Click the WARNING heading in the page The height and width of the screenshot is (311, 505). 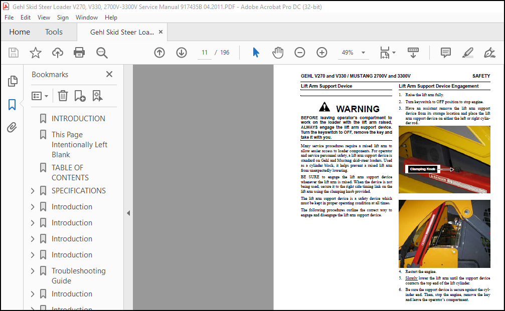(x=358, y=109)
